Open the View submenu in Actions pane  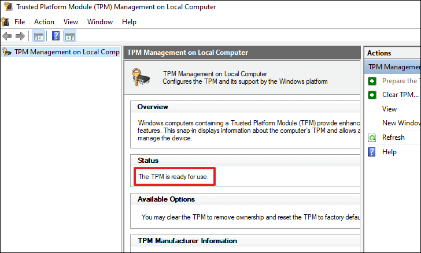(x=389, y=109)
